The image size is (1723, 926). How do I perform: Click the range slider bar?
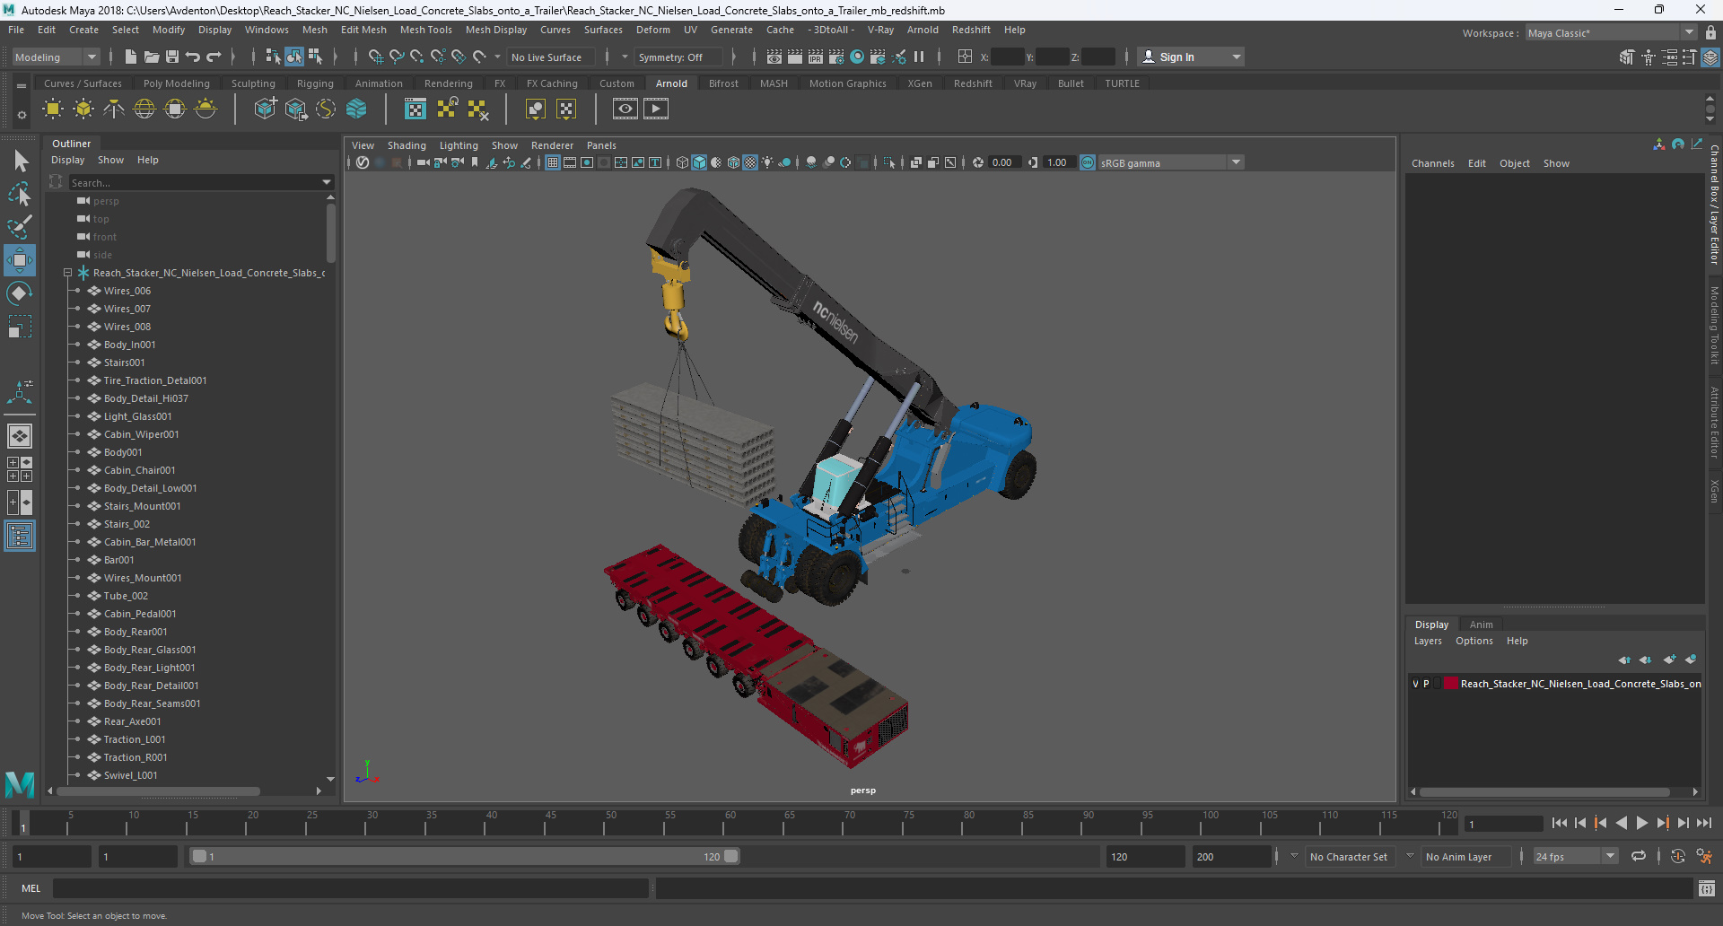(464, 857)
